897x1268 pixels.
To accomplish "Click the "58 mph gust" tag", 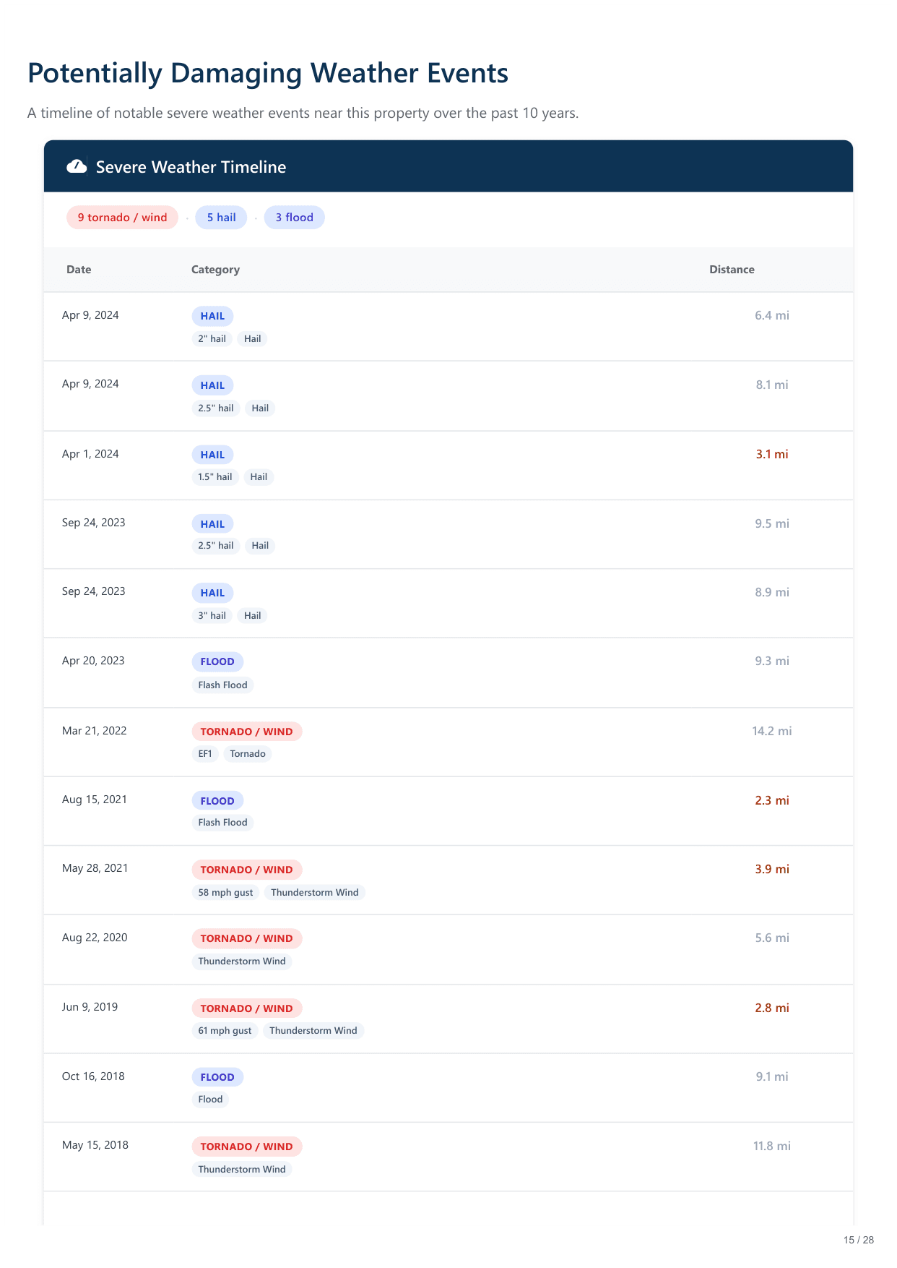I will [225, 893].
